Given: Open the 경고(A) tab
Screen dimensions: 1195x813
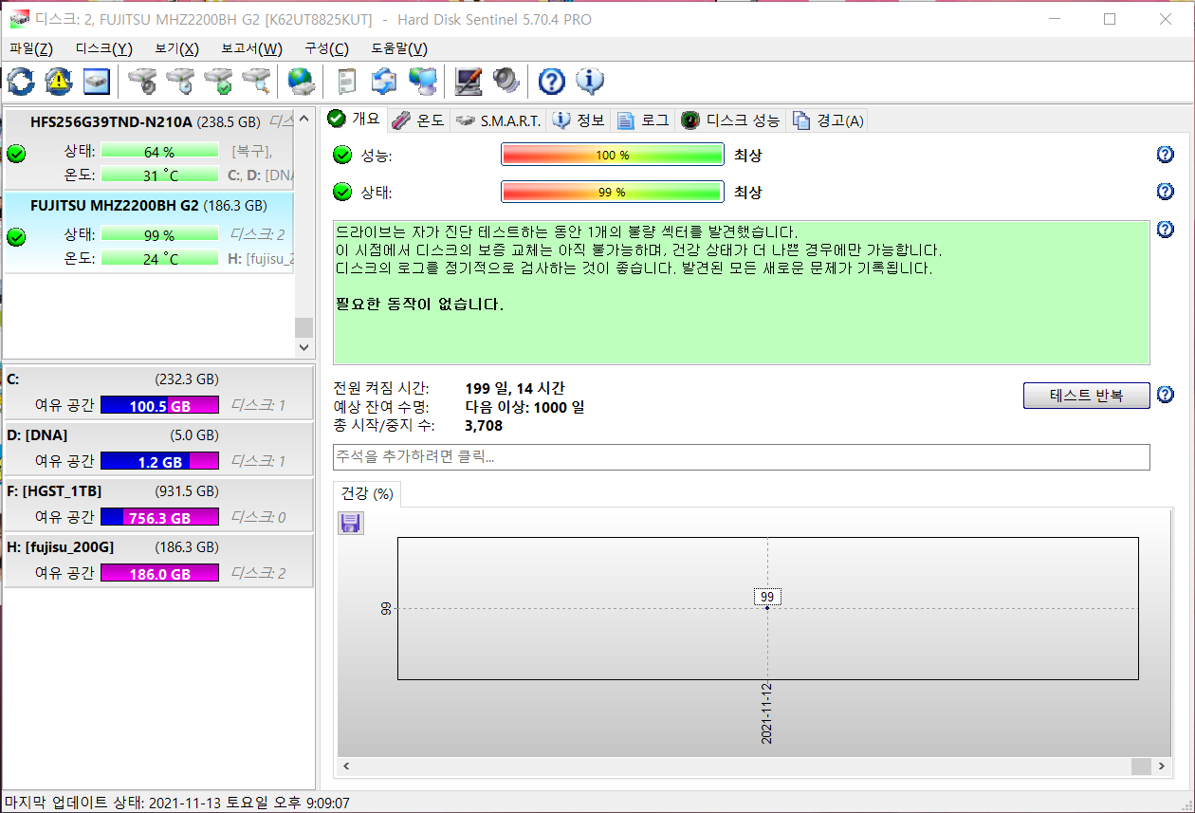Looking at the screenshot, I should pyautogui.click(x=828, y=120).
